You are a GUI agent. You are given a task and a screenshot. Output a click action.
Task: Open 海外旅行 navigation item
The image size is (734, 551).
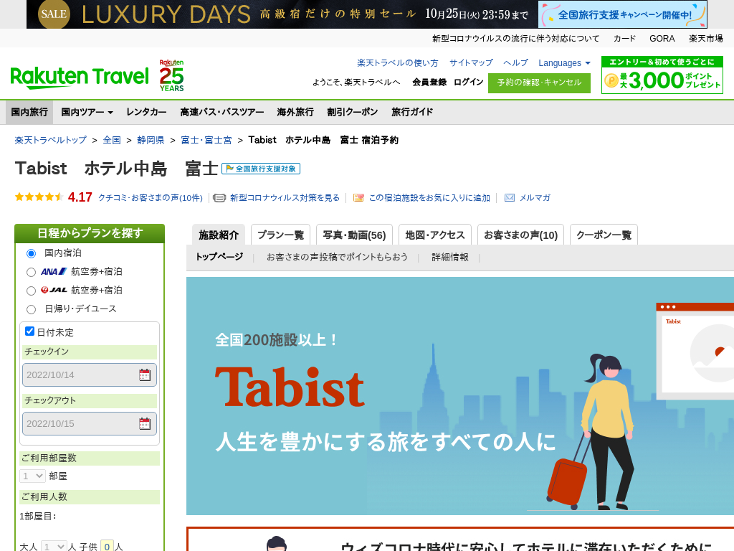coord(295,112)
